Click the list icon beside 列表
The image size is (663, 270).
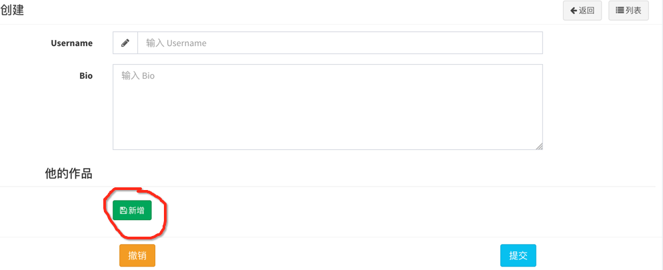tap(620, 11)
